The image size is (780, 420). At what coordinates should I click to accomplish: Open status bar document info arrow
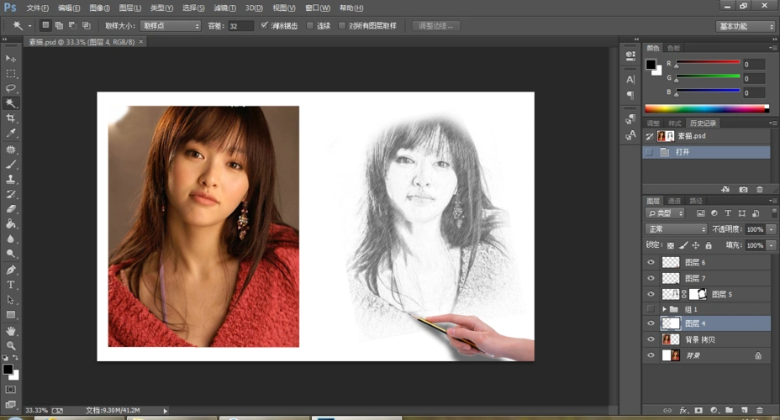[165, 411]
